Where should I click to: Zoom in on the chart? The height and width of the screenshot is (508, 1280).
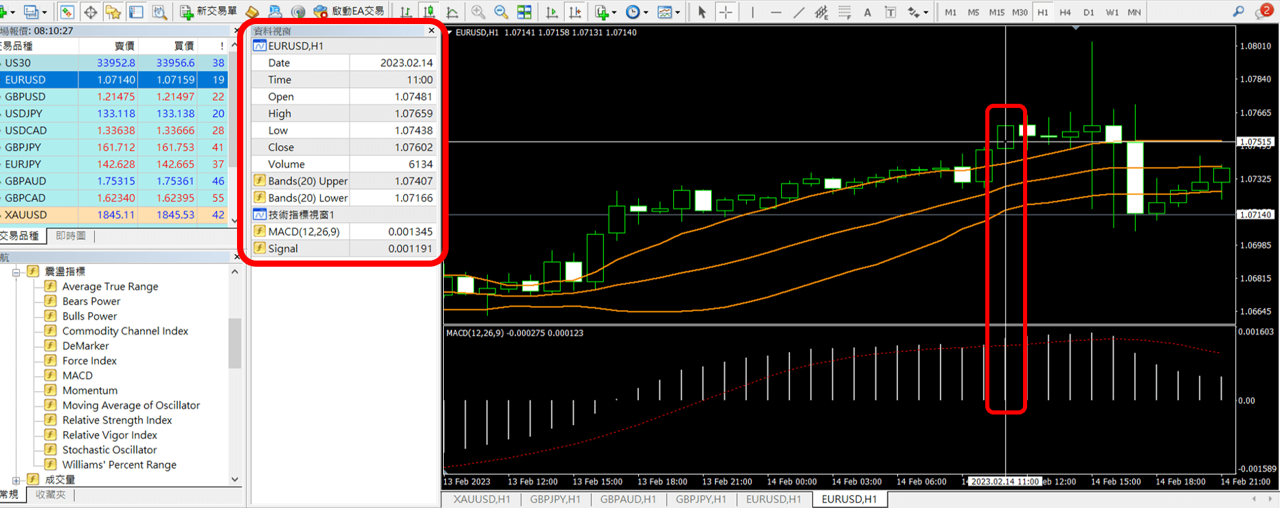[x=478, y=12]
